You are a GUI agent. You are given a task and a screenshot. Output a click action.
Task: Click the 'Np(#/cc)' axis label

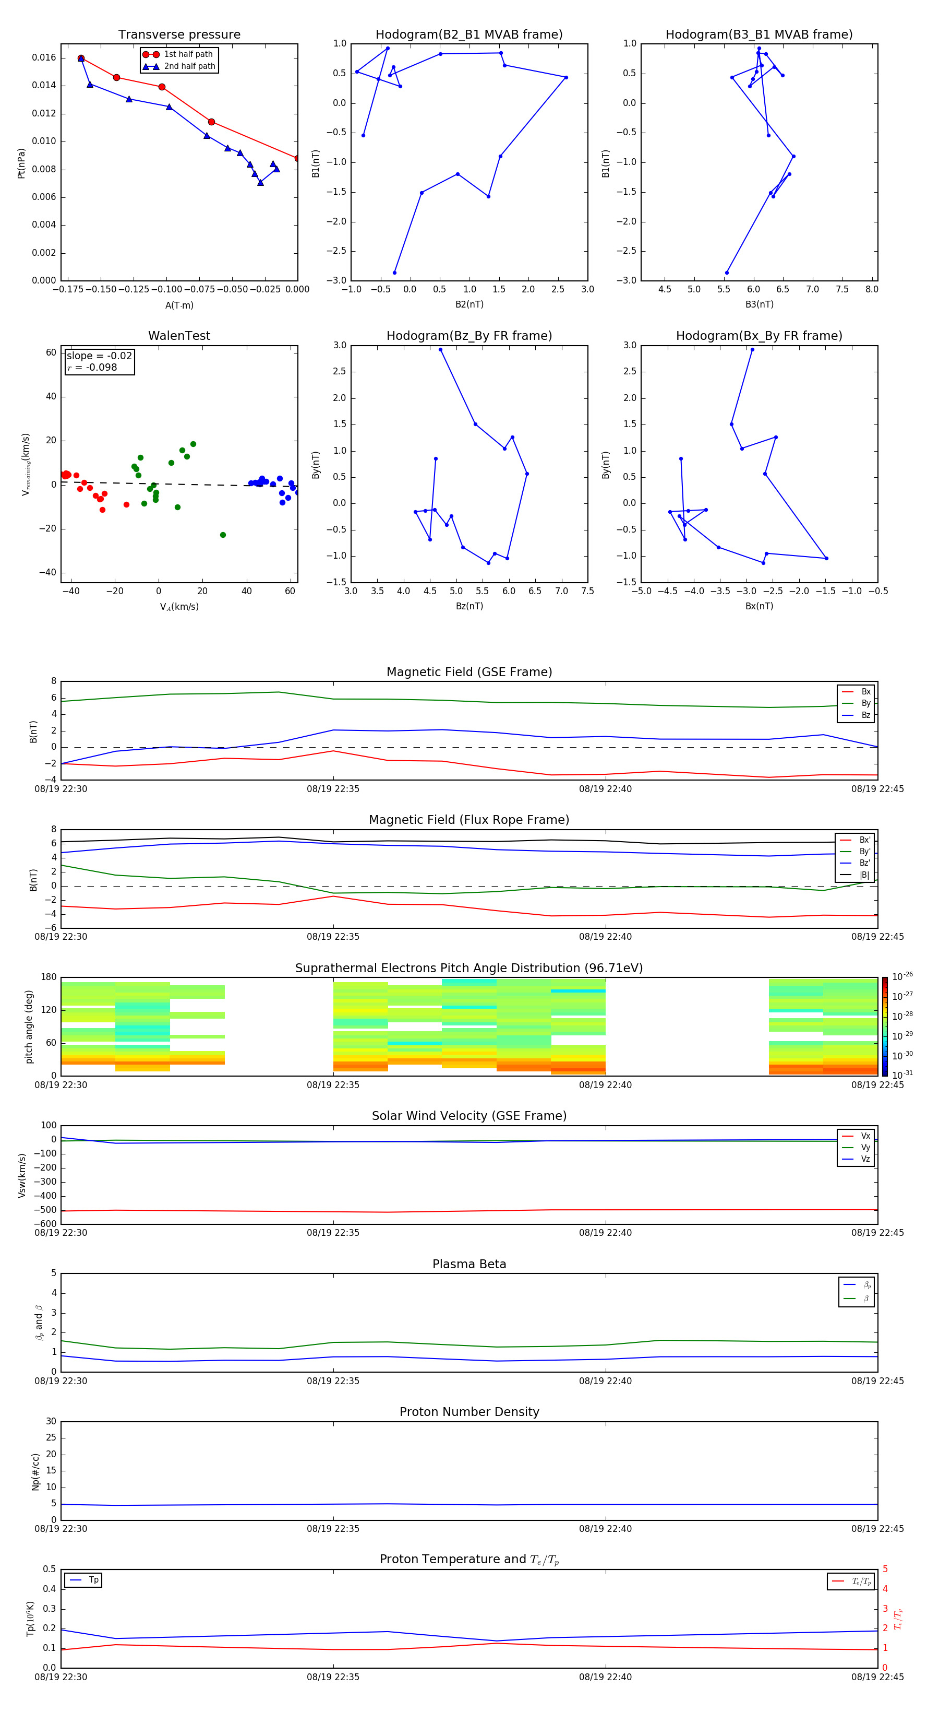[35, 1471]
